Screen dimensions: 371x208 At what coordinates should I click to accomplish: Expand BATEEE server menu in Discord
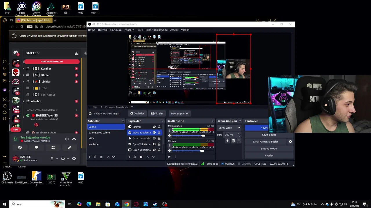pos(32,53)
